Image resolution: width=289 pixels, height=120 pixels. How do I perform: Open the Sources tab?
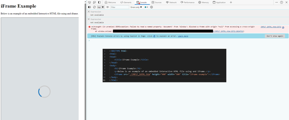click(x=157, y=2)
